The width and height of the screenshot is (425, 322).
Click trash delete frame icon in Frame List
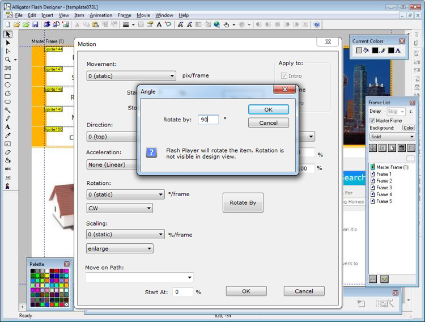(402, 148)
